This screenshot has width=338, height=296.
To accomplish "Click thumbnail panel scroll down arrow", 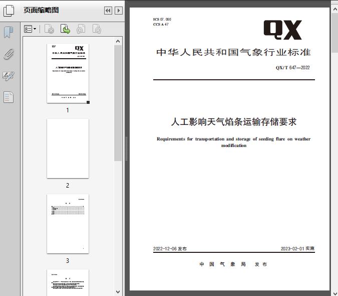I will coord(118,292).
